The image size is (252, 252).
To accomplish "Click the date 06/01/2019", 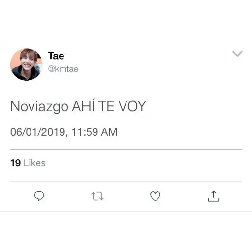I will [x=38, y=132].
